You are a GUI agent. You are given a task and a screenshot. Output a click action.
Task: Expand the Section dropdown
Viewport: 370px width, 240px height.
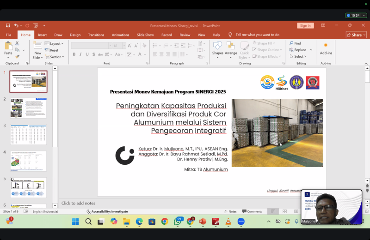pyautogui.click(x=56, y=57)
